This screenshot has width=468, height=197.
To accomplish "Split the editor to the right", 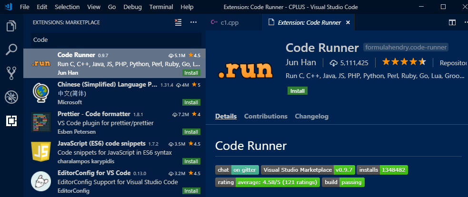I will 452,22.
